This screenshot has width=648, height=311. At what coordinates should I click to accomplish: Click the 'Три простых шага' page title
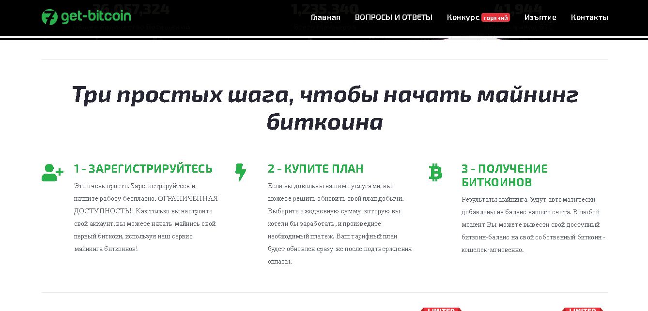[x=324, y=108]
